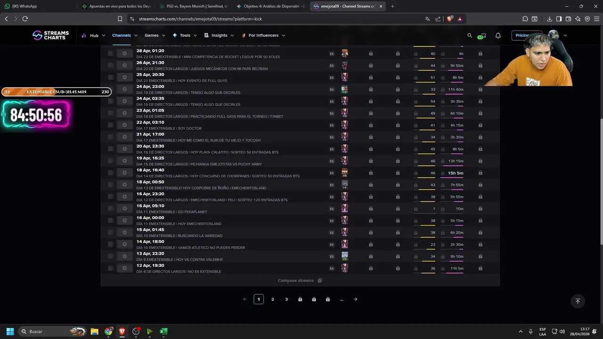Tick the checkbox for 16 Apr, 23:20 stream

click(x=111, y=197)
